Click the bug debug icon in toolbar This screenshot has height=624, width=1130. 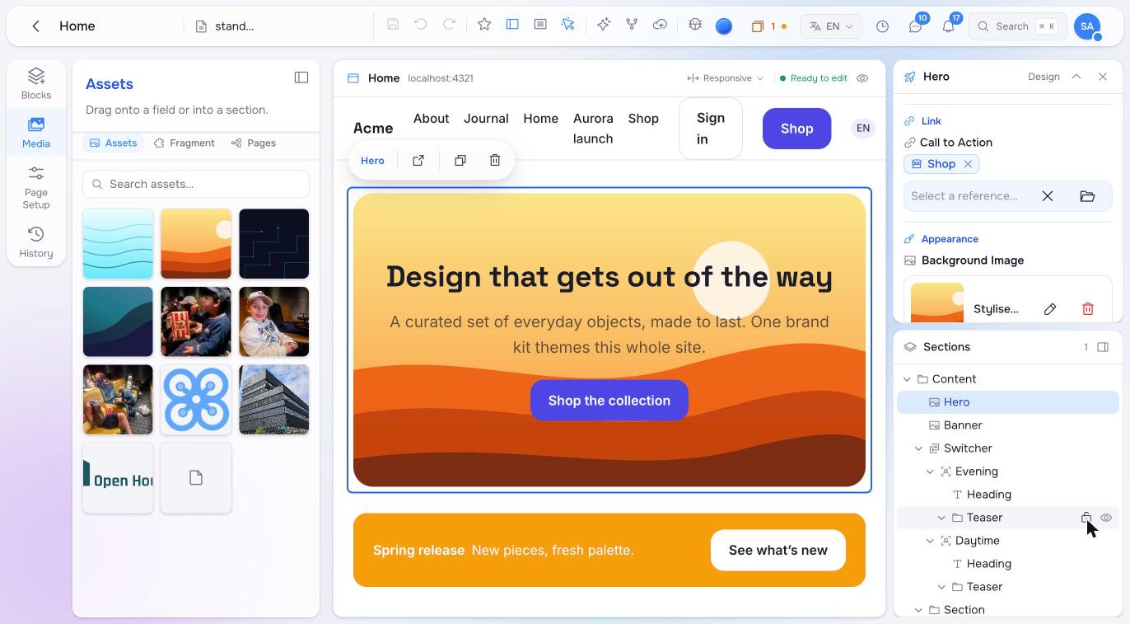[695, 25]
